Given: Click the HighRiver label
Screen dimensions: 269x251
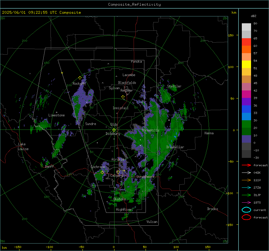Looking at the screenshot, I should pos(124,210).
